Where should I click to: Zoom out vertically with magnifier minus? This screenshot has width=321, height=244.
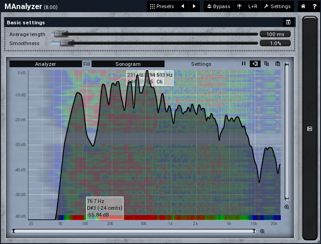(287, 216)
